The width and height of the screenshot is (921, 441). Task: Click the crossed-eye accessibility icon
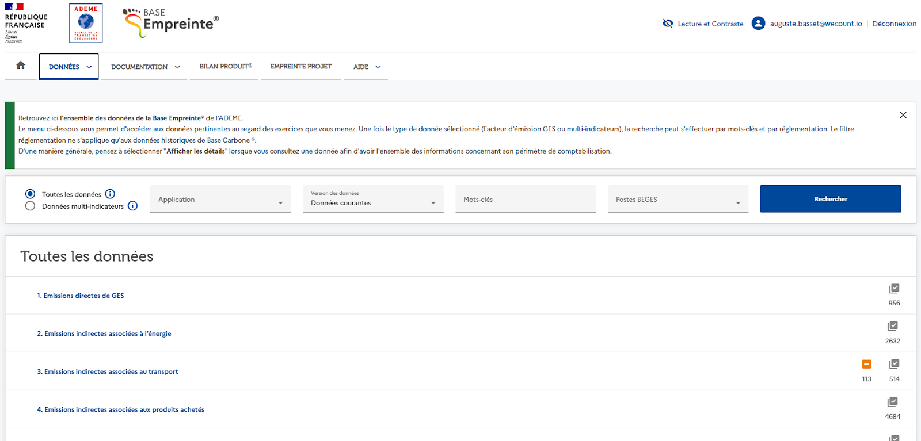coord(668,24)
